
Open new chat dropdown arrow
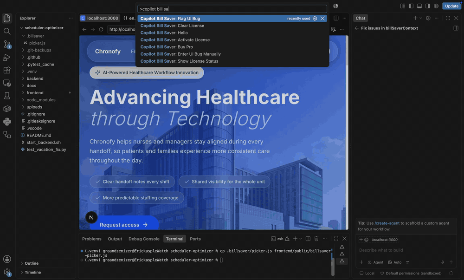(x=421, y=18)
